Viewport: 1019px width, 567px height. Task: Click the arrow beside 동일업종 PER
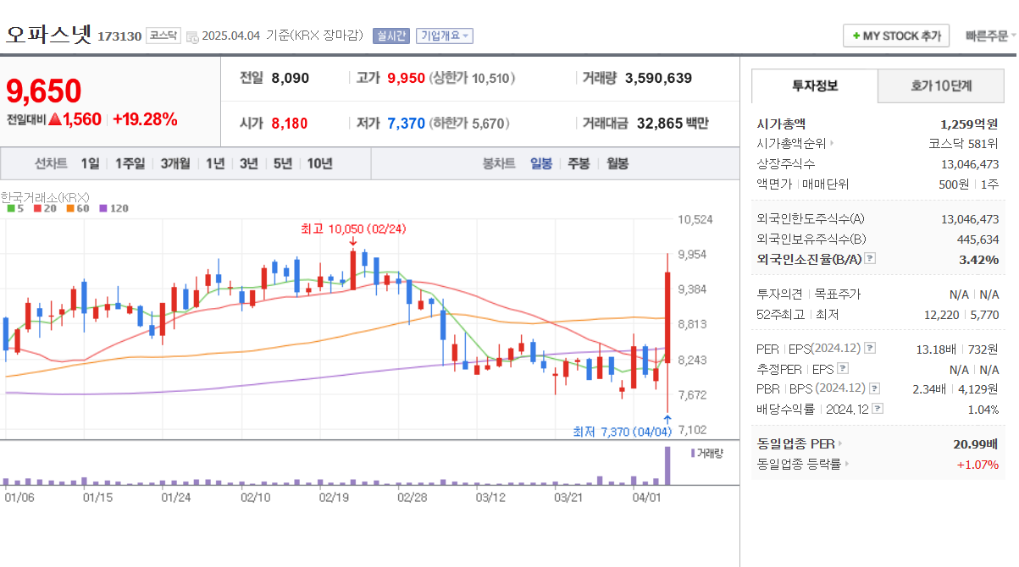tap(840, 443)
